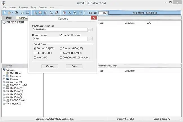
Task: Click the Open CD/DVD toolbar icon
Action: click(17, 13)
